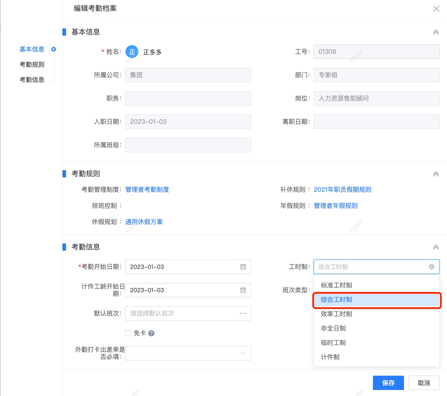
Task: Collapse the 考勤信息 section
Action: point(436,247)
